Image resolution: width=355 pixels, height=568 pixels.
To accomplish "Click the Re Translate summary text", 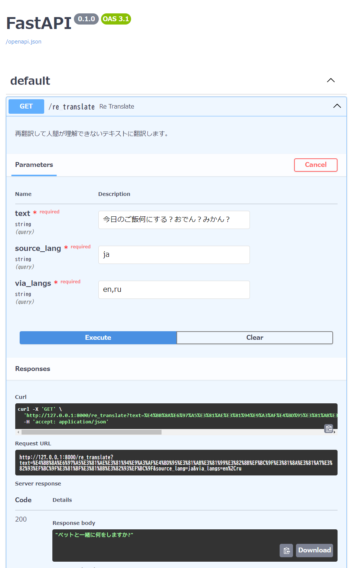I will [x=117, y=106].
